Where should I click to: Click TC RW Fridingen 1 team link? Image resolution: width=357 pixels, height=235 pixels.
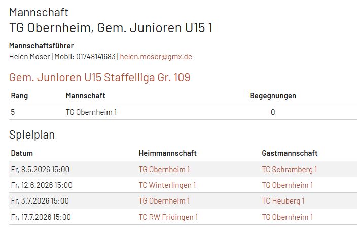[168, 217]
